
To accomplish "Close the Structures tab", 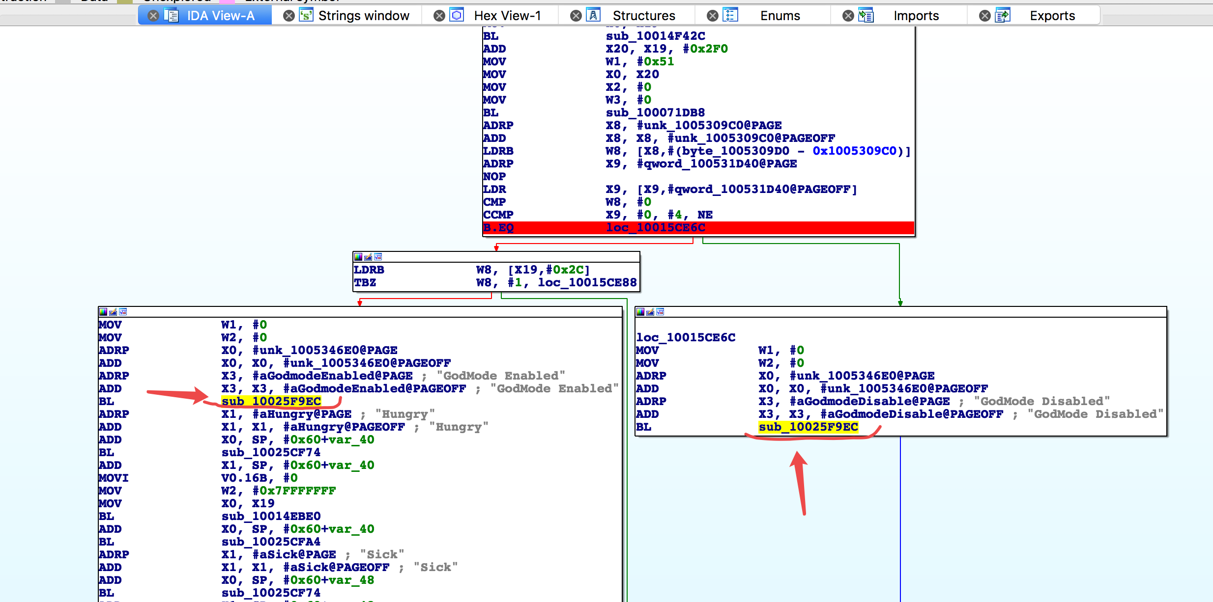I will coord(576,16).
